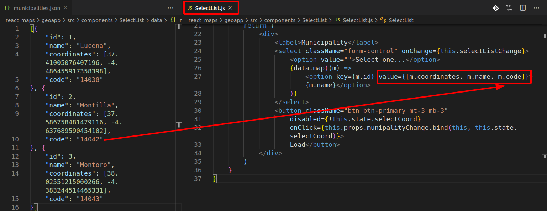Screen dimensions: 547x211
Task: Open More Actions beside the municipalities.json tab
Action: (x=170, y=8)
